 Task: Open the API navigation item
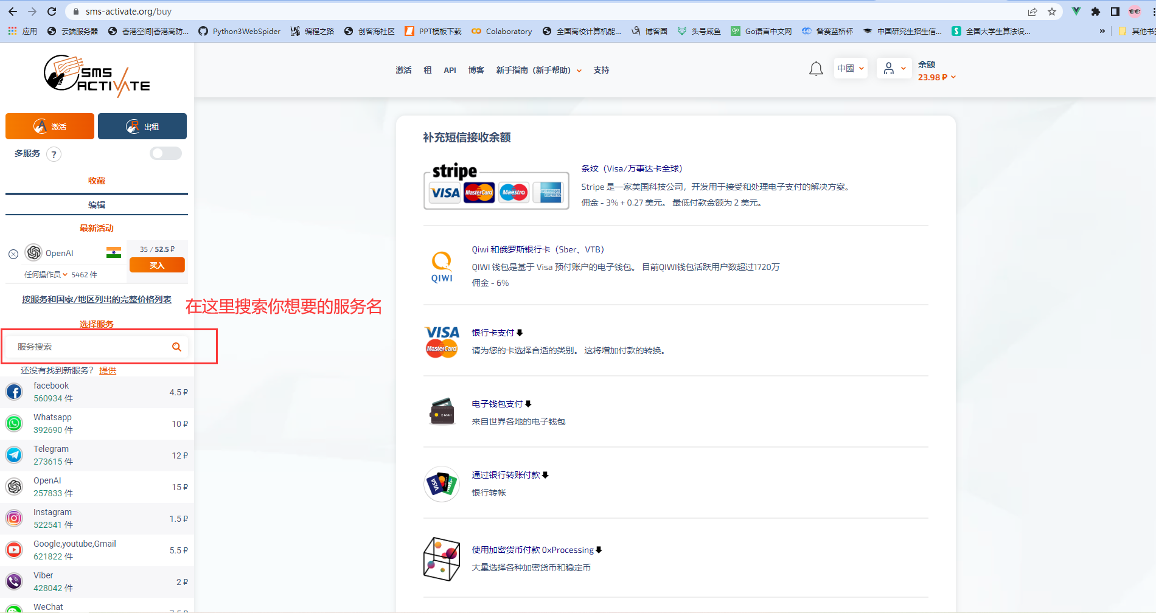[x=450, y=71]
